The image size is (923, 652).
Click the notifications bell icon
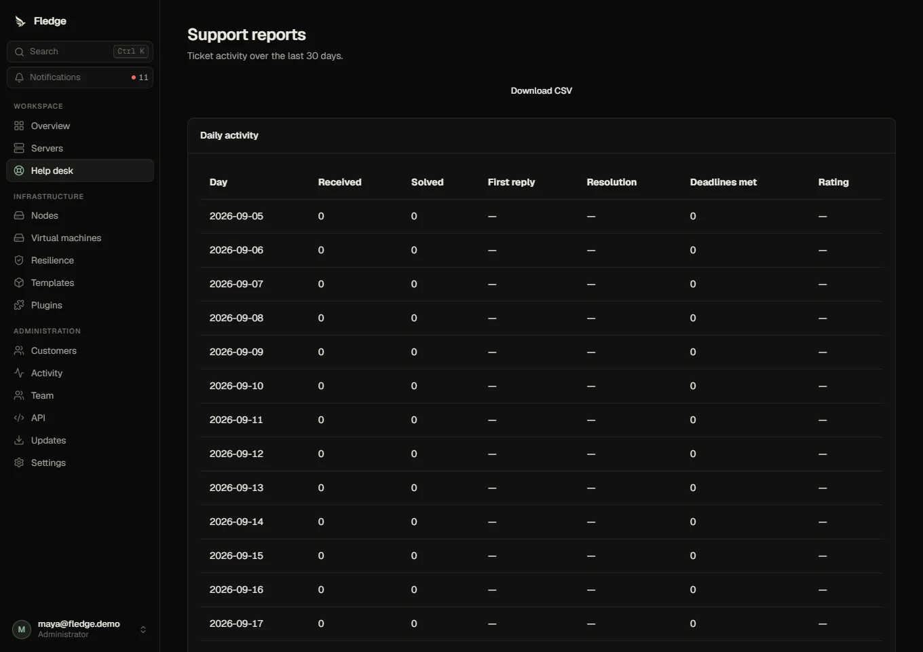click(x=19, y=77)
